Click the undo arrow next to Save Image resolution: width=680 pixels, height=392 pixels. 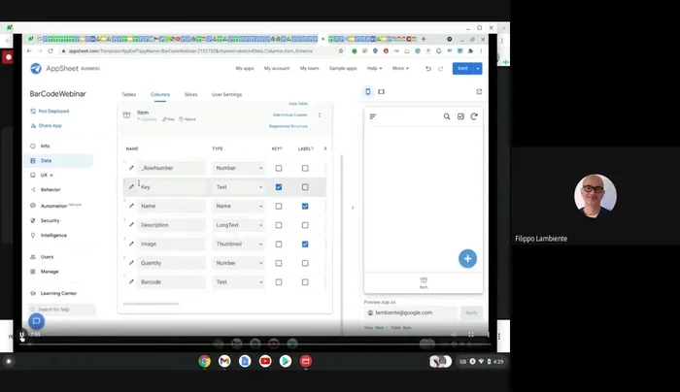click(428, 68)
